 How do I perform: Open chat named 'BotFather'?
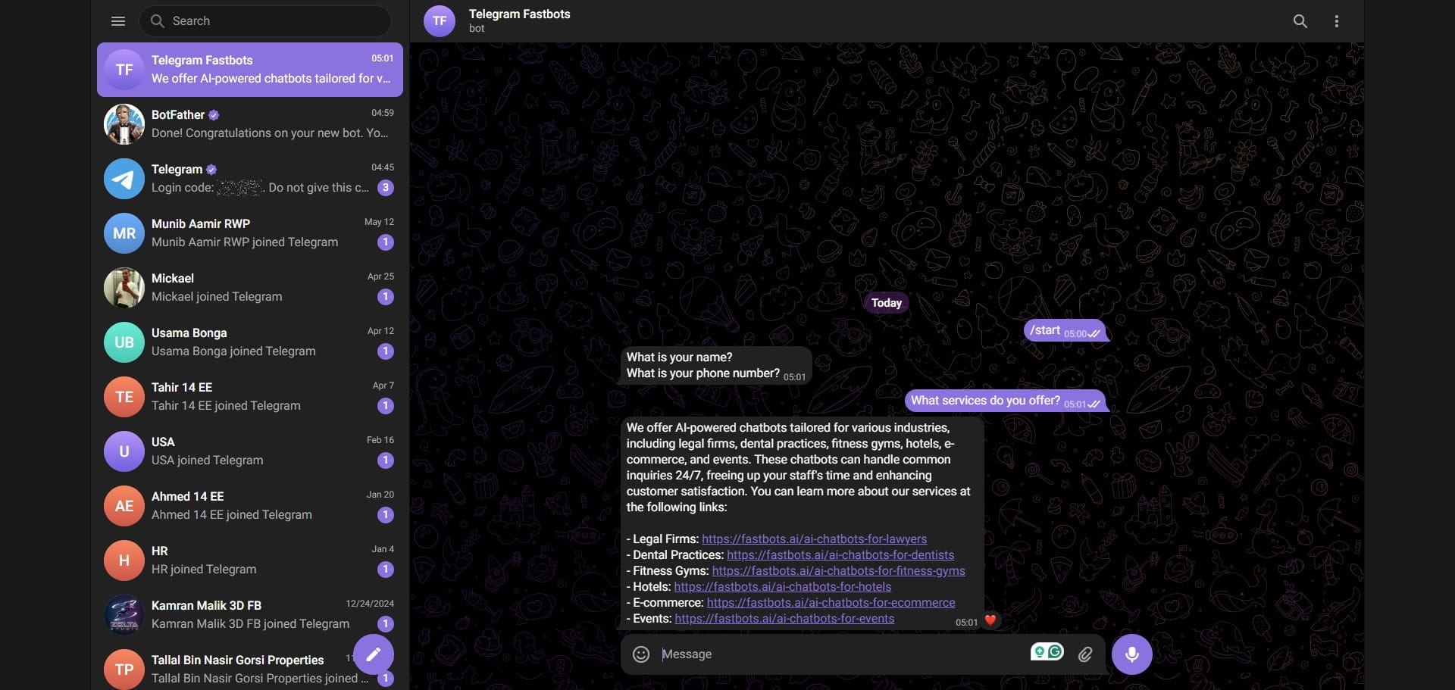pos(250,124)
